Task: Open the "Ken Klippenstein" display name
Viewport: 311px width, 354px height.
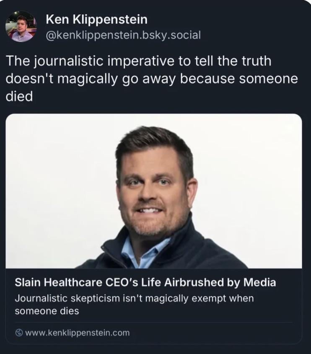Action: [96, 19]
